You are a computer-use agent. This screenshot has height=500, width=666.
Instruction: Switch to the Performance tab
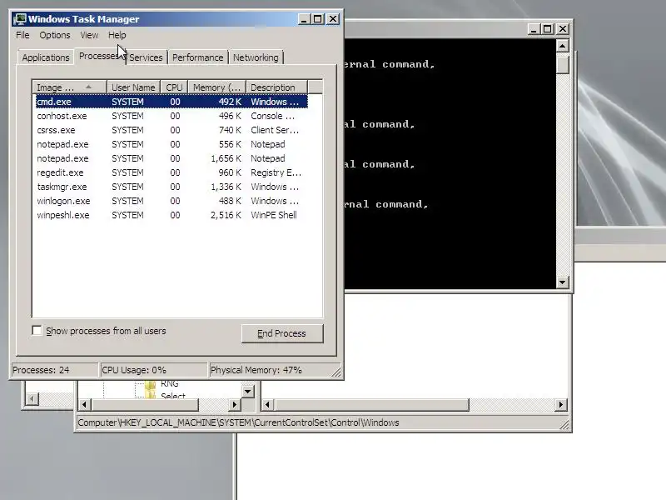click(197, 57)
